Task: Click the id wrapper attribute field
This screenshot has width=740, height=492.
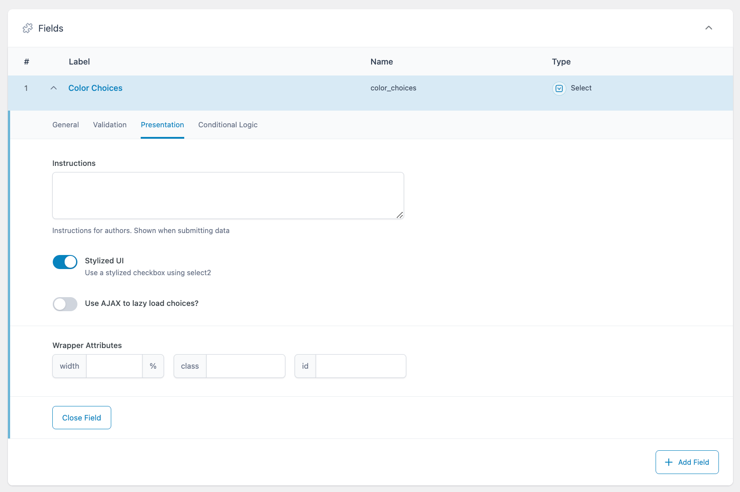Action: 361,366
